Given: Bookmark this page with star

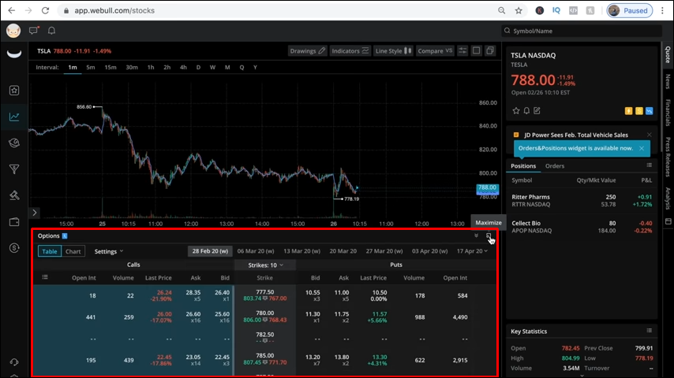Looking at the screenshot, I should pos(519,10).
